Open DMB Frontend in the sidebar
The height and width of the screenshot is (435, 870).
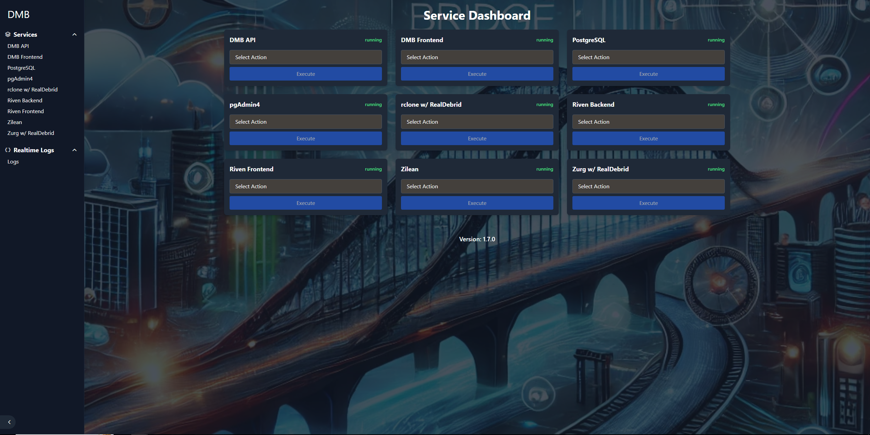tap(25, 57)
